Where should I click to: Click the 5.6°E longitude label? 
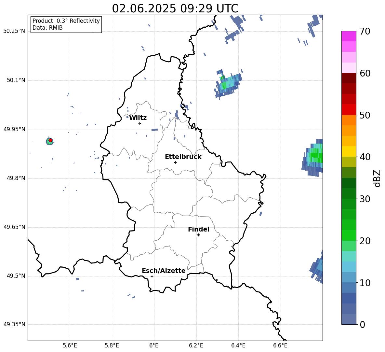tap(70, 345)
